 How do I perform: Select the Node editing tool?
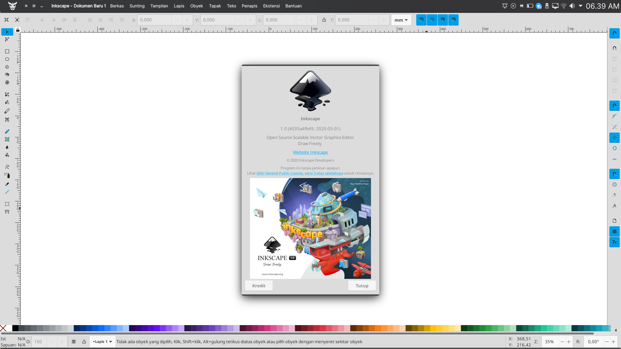pos(7,39)
